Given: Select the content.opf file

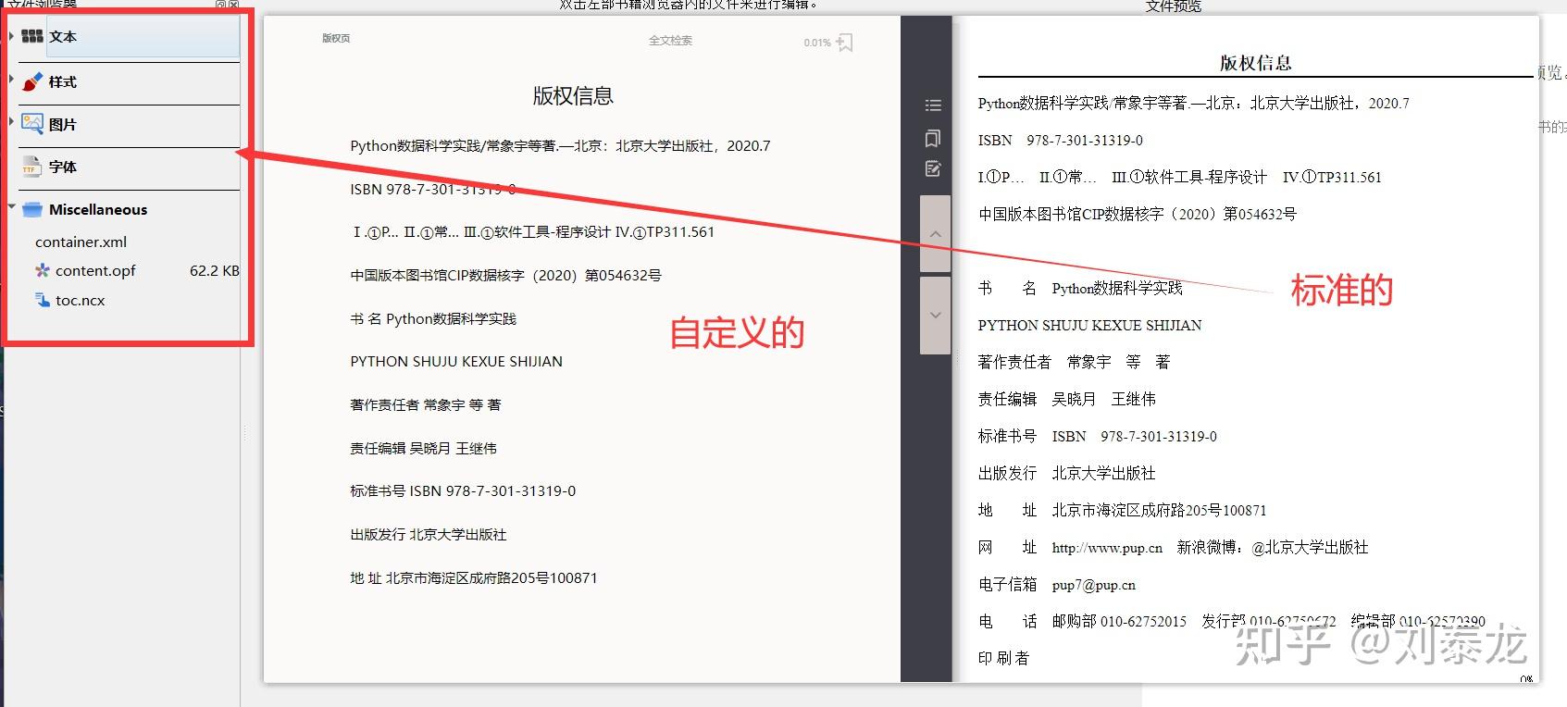Looking at the screenshot, I should click(x=95, y=270).
